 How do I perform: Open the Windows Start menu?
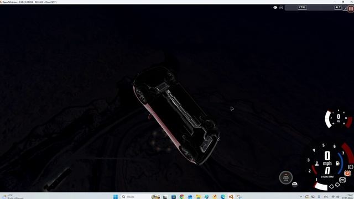click(x=116, y=197)
